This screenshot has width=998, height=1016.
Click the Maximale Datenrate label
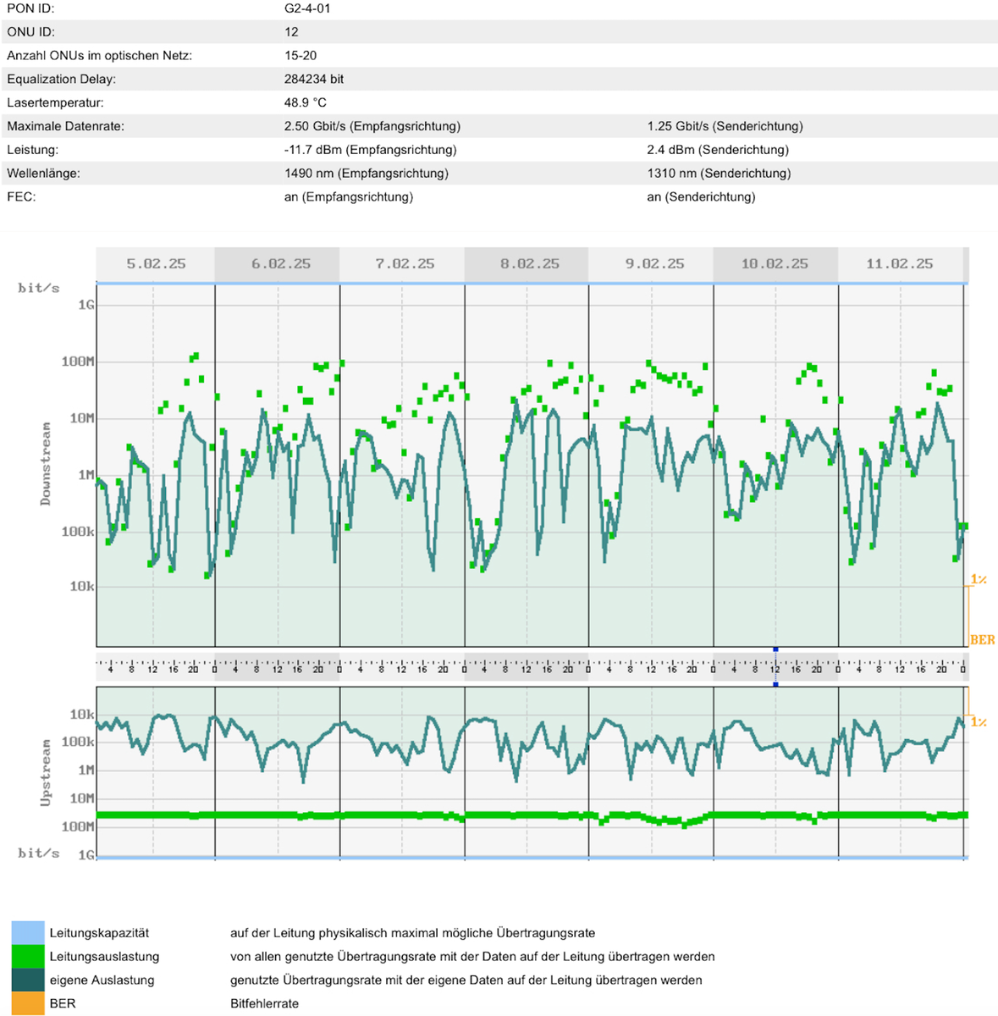click(x=65, y=126)
